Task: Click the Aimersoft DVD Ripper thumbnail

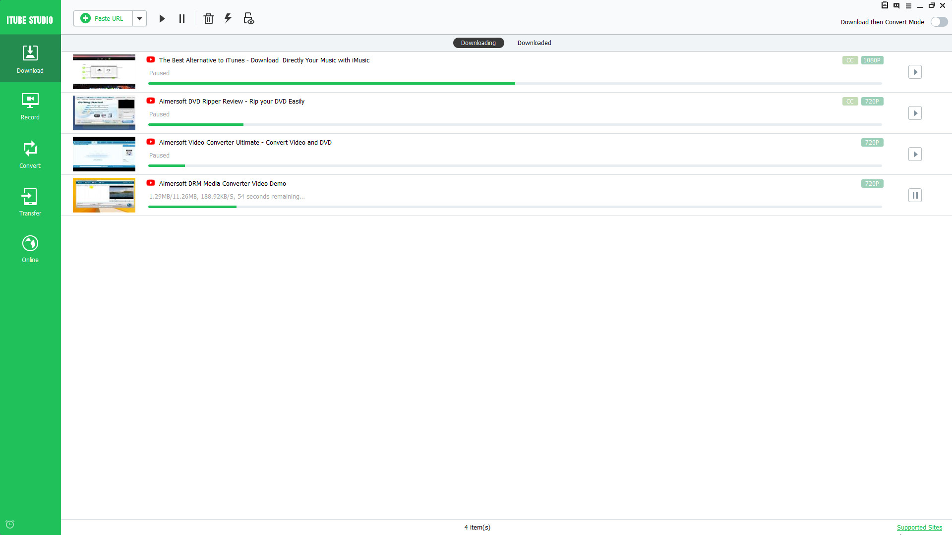Action: 104,112
